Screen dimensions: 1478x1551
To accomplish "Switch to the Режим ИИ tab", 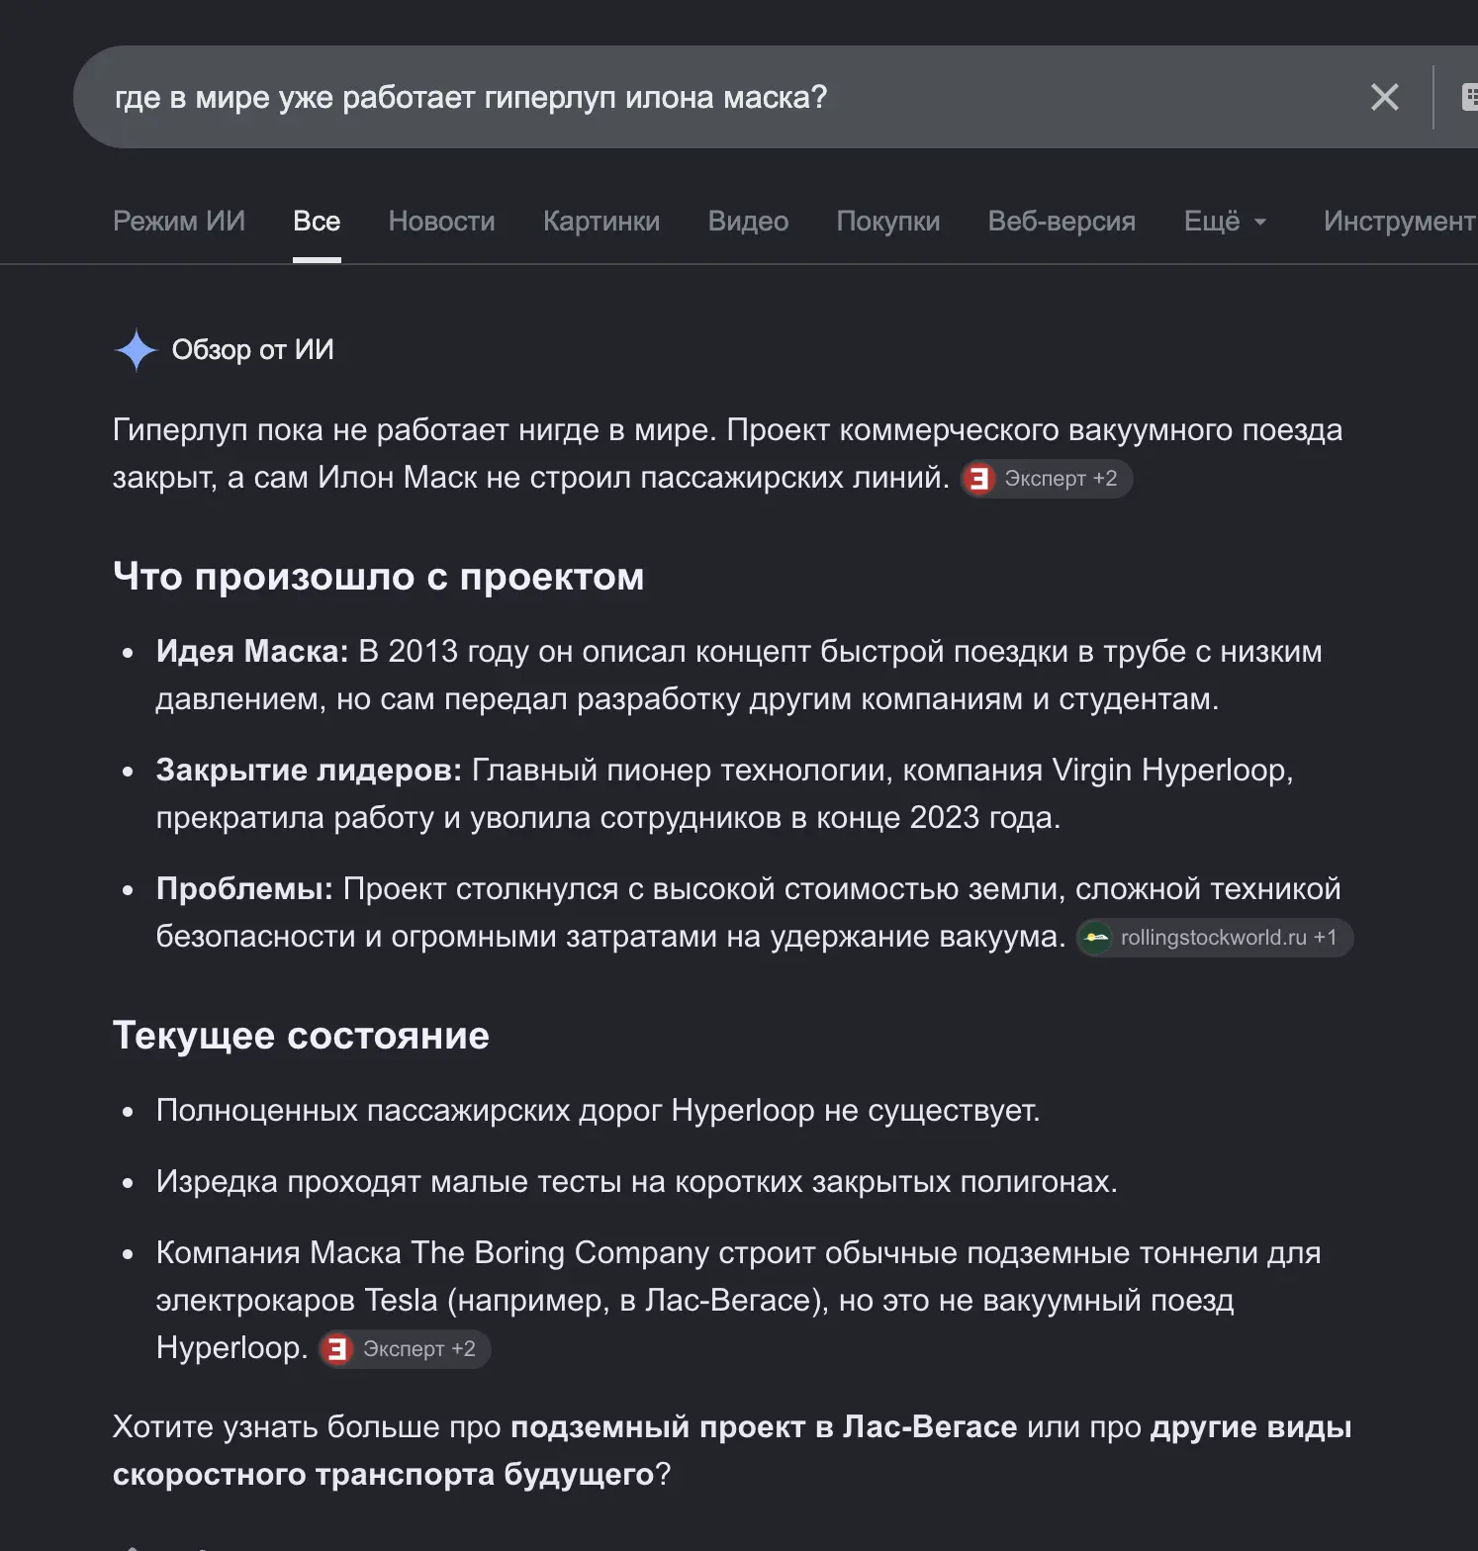I will (179, 222).
